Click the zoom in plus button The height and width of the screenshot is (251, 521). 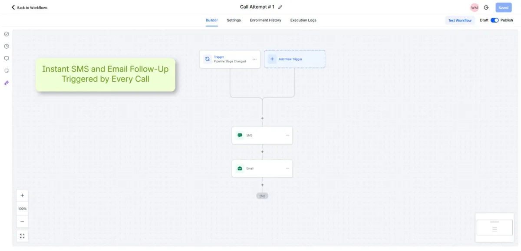tap(22, 195)
